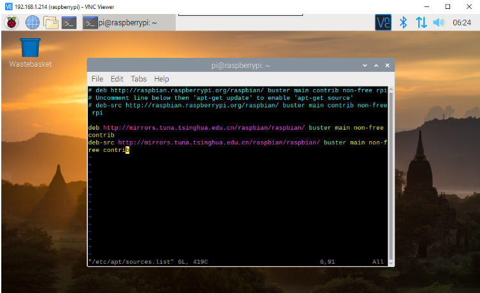This screenshot has height=293, width=480.
Task: Close the terminal window with X
Action: tap(387, 65)
